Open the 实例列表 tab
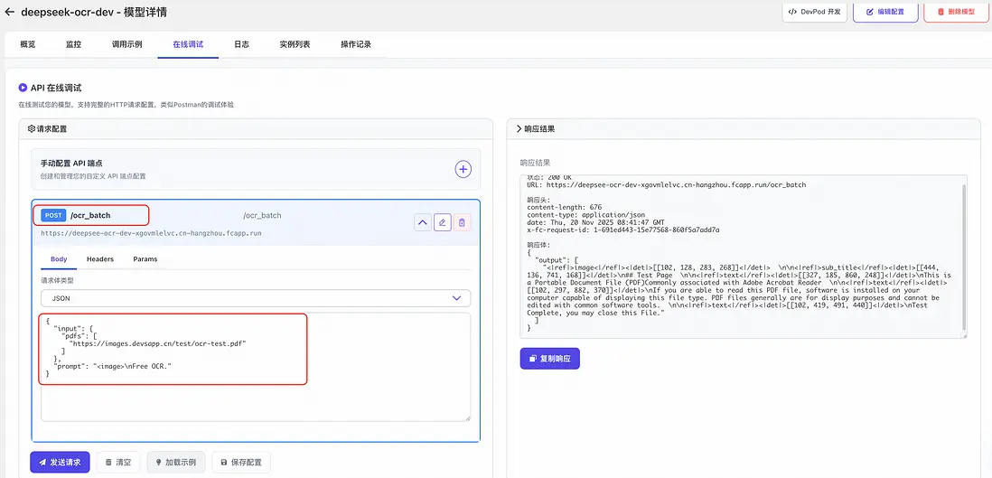The width and height of the screenshot is (992, 478). click(295, 44)
